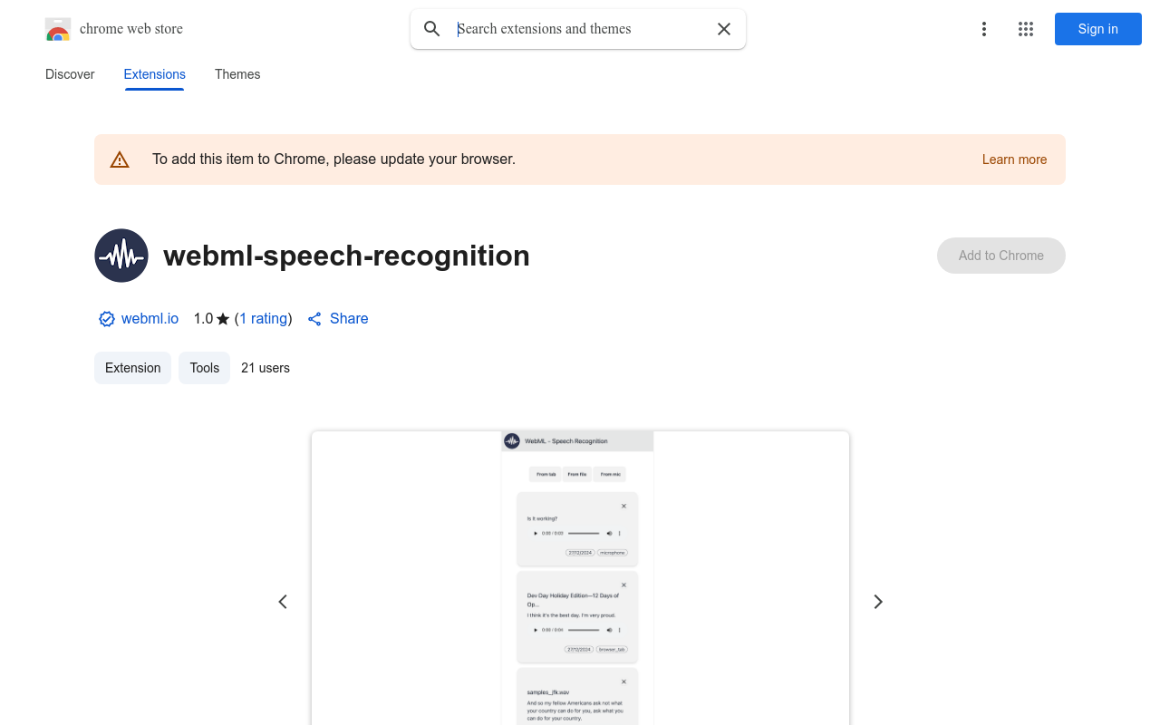This screenshot has height=725, width=1160.
Task: Select the Tools category chip
Action: coord(205,368)
